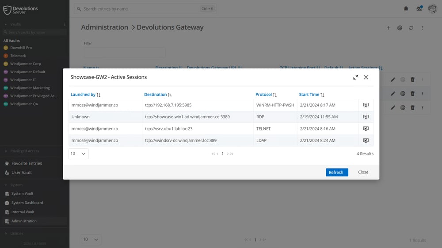This screenshot has width=442, height=248.
Task: Open the page toolbar more options menu
Action: point(422,28)
